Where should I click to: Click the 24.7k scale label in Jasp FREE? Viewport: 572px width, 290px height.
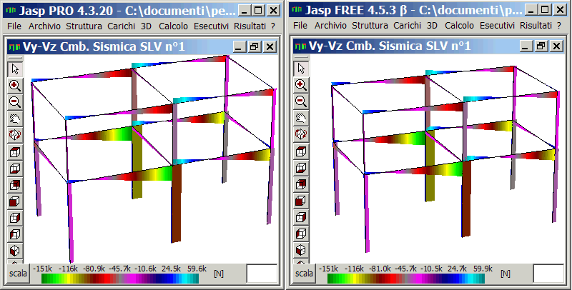457,269
